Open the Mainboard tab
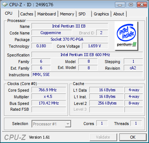The image size is (149, 143). click(46, 14)
